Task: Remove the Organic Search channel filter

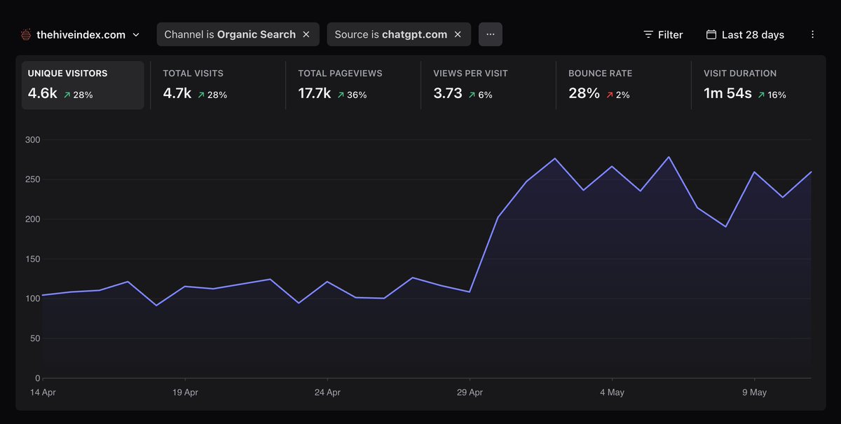Action: (306, 34)
